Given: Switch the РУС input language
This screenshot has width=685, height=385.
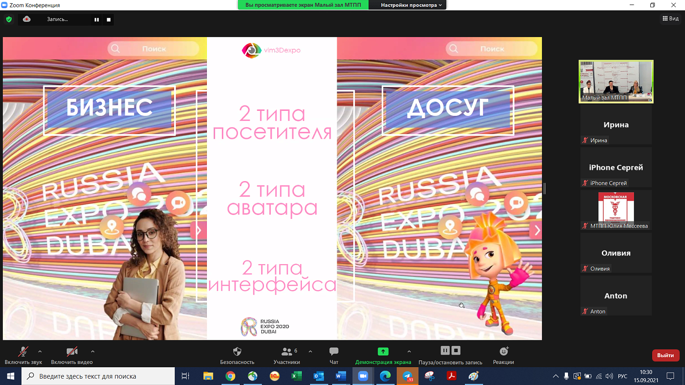Looking at the screenshot, I should (622, 376).
